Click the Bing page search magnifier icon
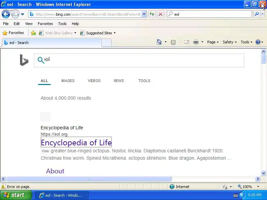Viewport: 267px width, 200px height. pyautogui.click(x=41, y=60)
